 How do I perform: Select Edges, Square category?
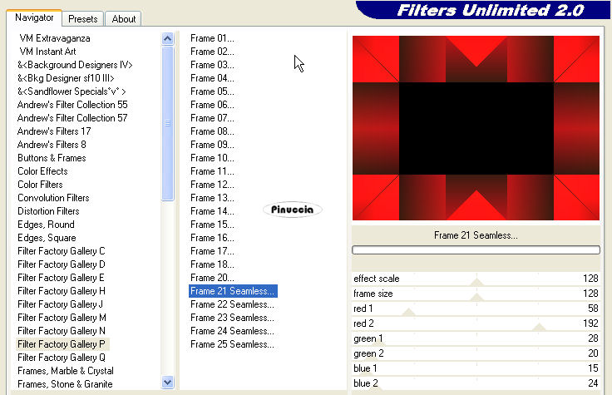point(47,238)
